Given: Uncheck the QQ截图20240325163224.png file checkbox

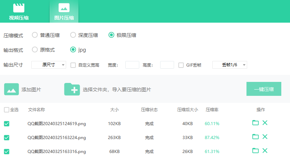Looking at the screenshot, I should (x=7, y=138).
